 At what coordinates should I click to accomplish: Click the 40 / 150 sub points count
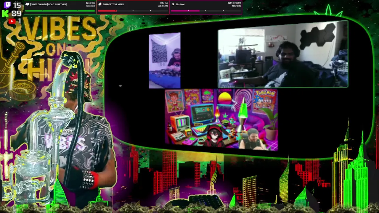pos(164,3)
